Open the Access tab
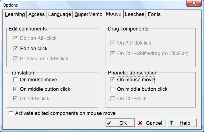This screenshot has height=132, width=204. click(x=36, y=14)
